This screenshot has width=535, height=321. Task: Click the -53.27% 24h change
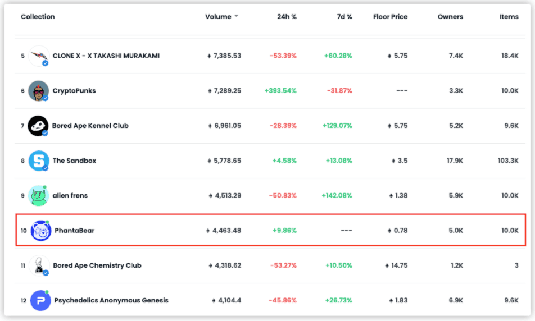283,265
